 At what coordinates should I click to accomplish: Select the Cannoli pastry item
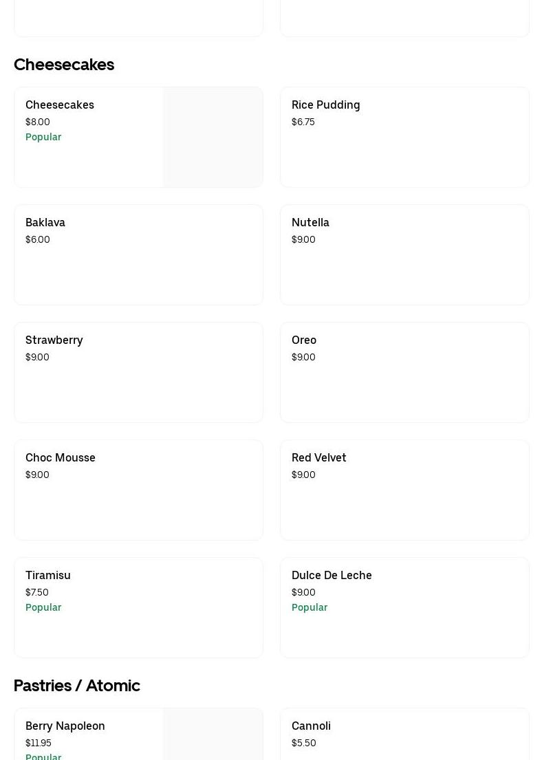pos(404,735)
